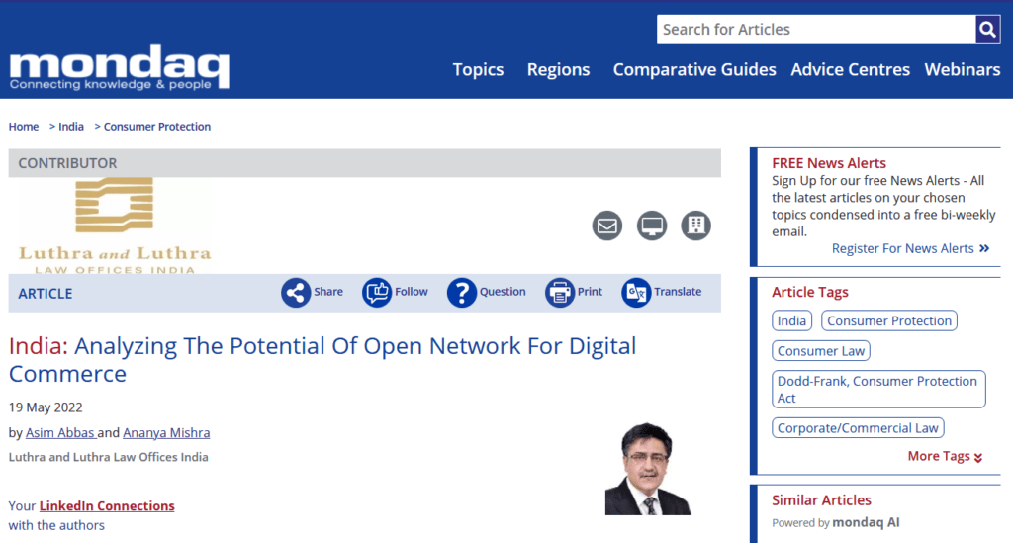
Task: Open the Regions menu
Action: (558, 69)
